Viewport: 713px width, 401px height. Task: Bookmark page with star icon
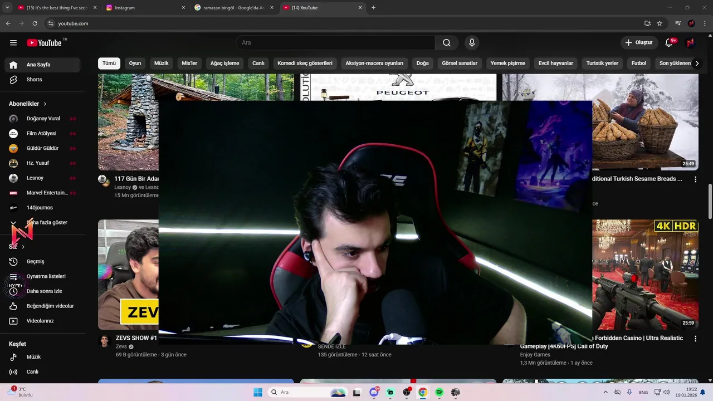point(660,23)
